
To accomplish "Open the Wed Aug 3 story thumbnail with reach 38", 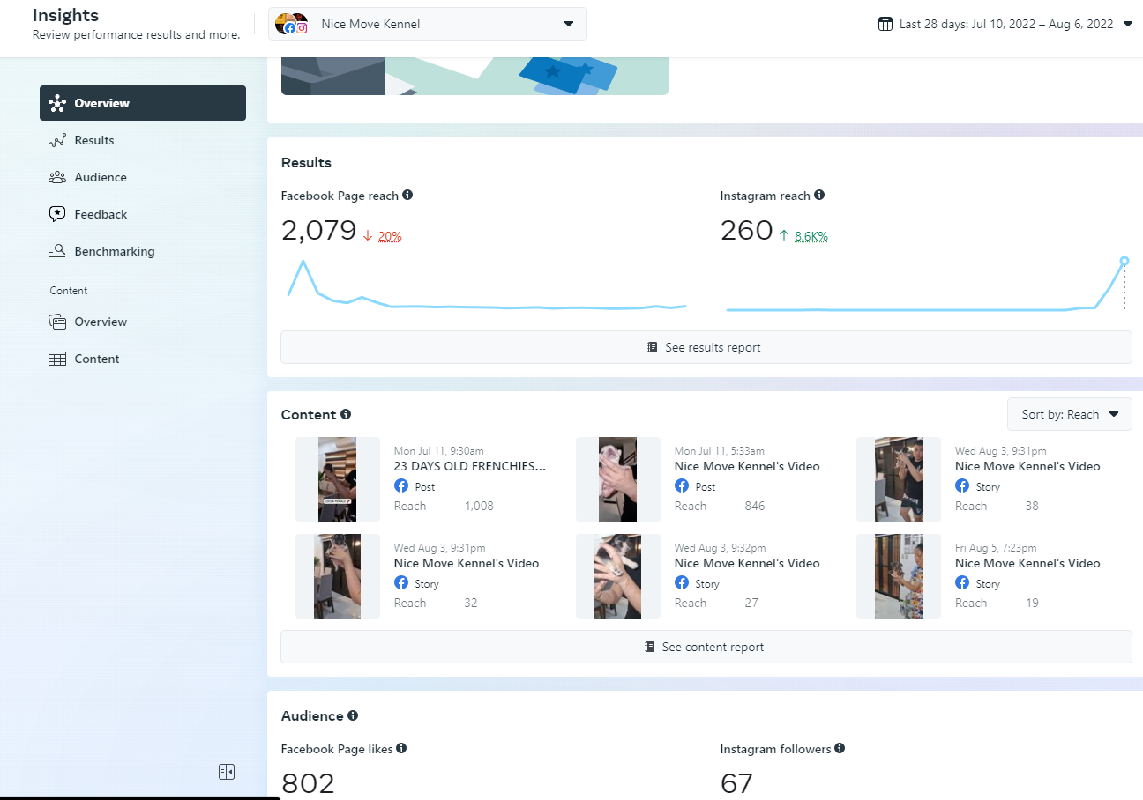I will (899, 479).
